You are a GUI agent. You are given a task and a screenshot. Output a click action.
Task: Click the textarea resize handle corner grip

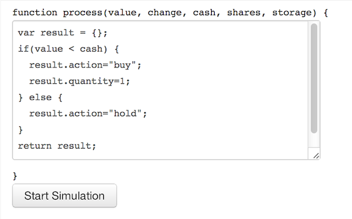point(316,156)
